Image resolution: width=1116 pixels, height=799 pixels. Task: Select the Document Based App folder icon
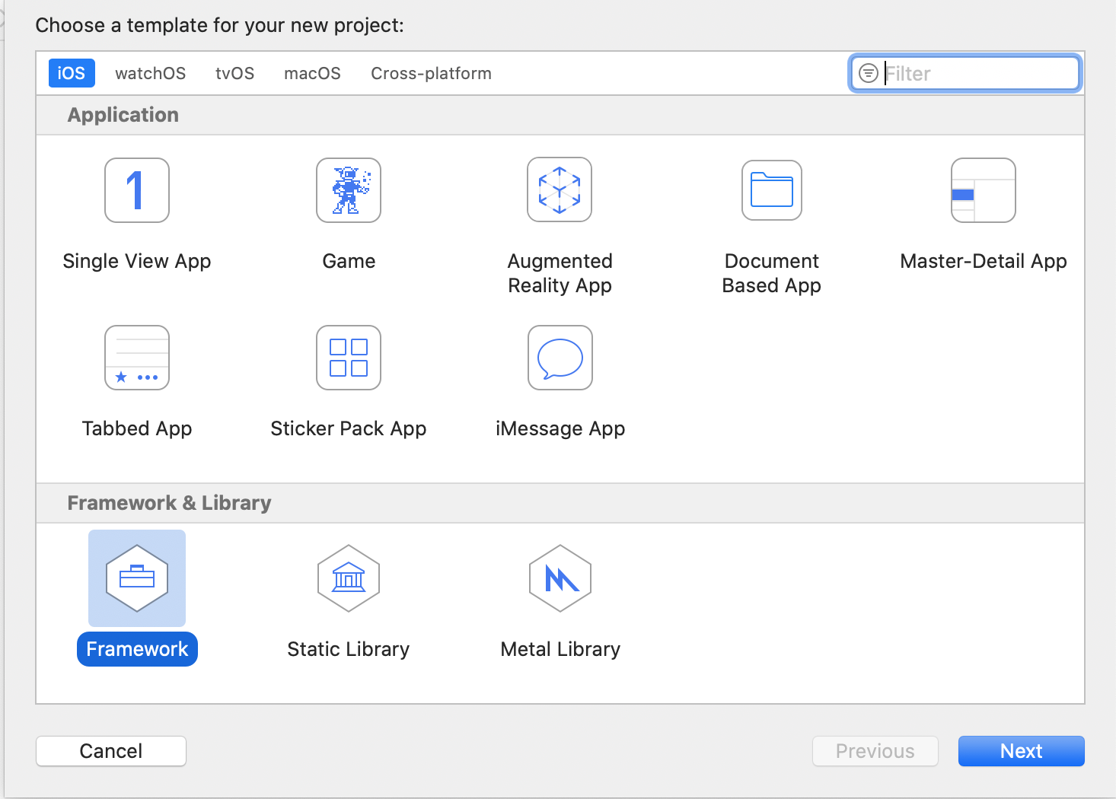(x=772, y=190)
